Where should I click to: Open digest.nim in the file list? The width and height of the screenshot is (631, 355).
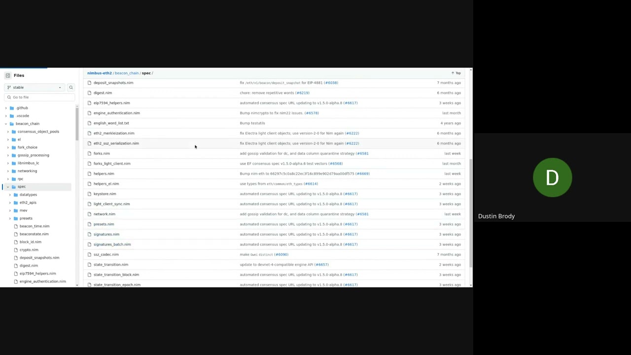point(103,93)
